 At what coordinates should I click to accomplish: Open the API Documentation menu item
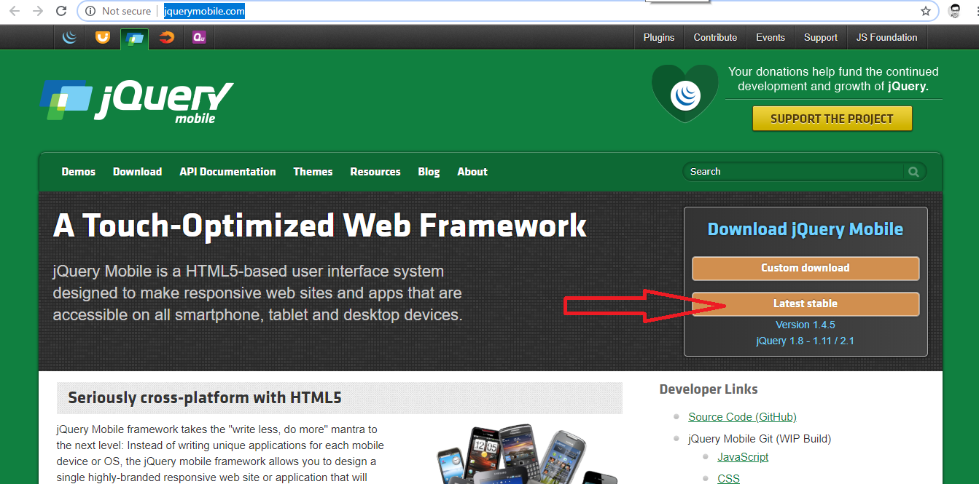pos(227,172)
